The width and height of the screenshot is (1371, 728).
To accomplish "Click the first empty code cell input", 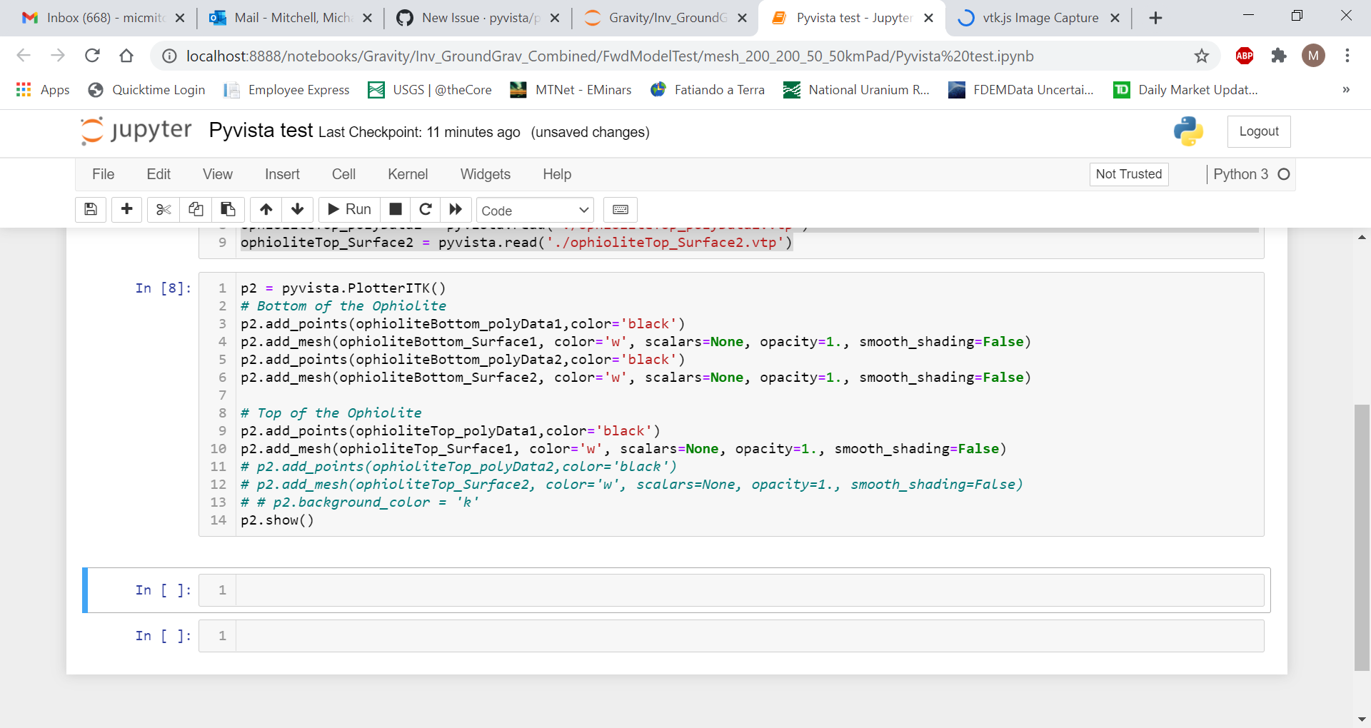I will [x=750, y=590].
